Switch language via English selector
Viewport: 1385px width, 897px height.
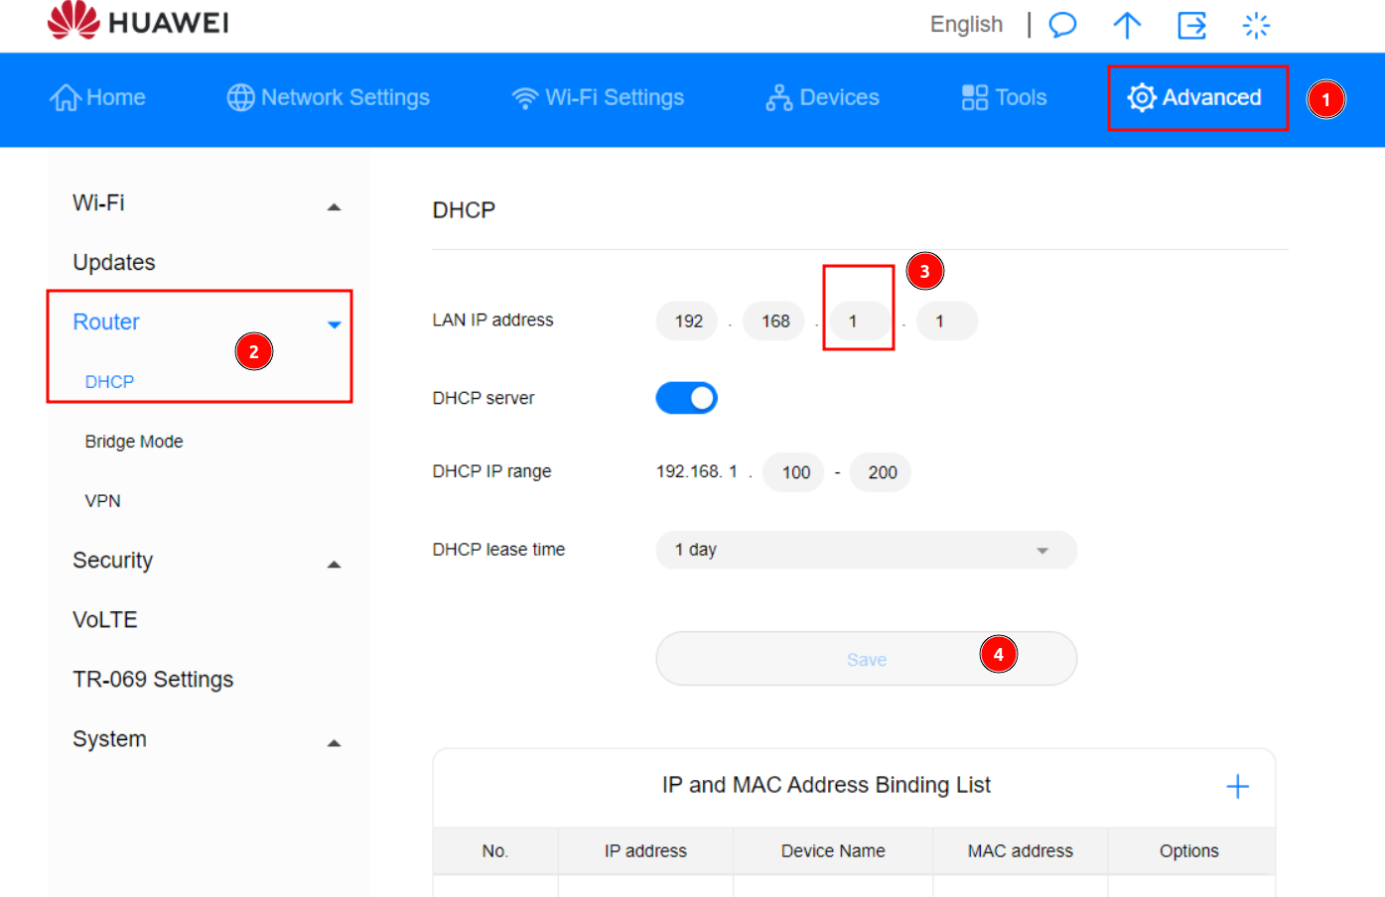point(966,25)
